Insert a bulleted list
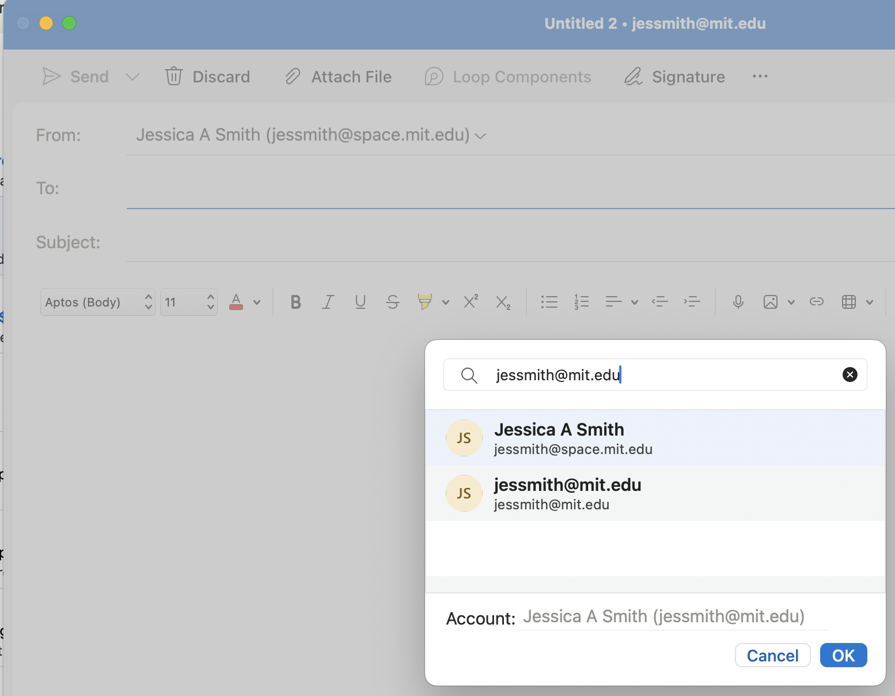The height and width of the screenshot is (696, 895). [549, 302]
